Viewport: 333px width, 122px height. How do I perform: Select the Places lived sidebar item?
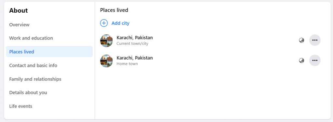[x=49, y=52]
